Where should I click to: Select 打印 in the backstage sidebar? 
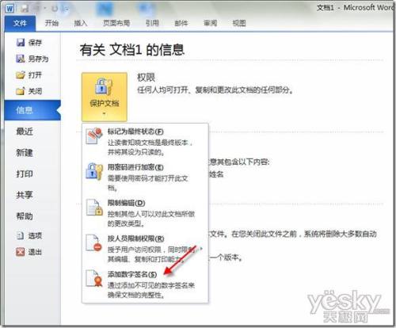(25, 174)
